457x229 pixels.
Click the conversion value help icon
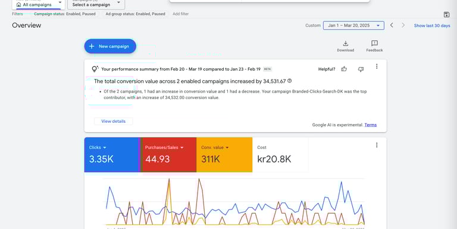tap(289, 81)
